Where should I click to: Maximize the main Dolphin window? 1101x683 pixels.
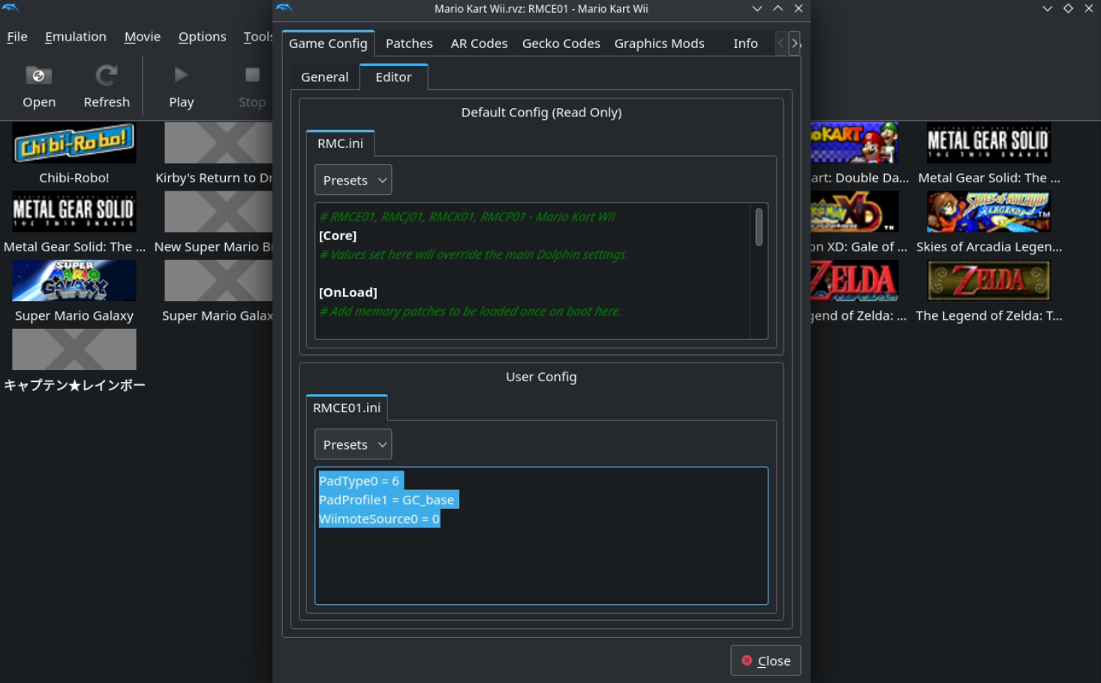coord(1068,8)
